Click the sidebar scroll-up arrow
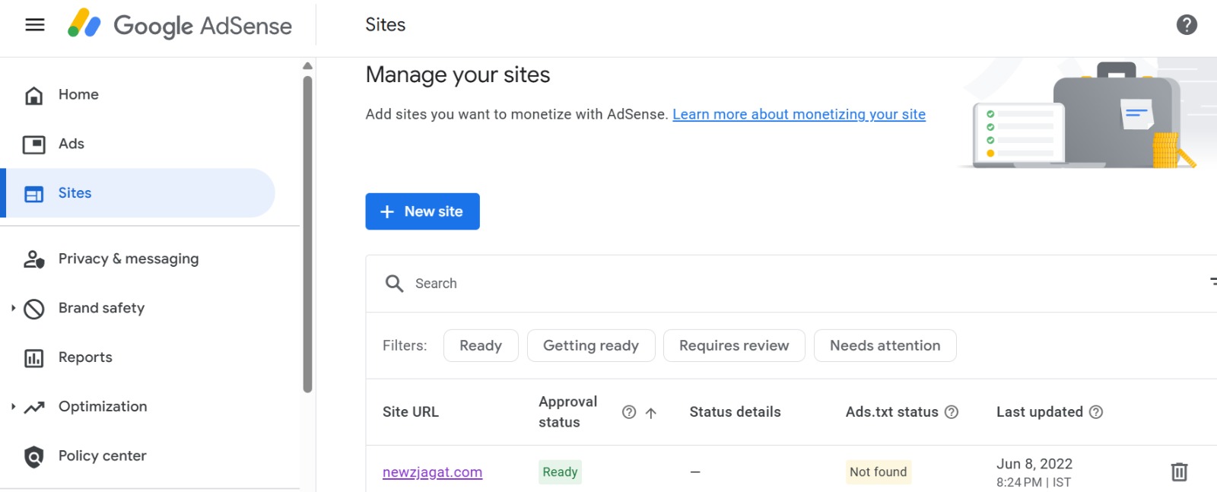Image resolution: width=1217 pixels, height=492 pixels. 307,66
